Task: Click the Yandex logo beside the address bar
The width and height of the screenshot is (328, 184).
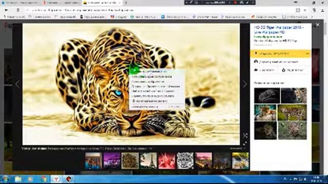Action: pyautogui.click(x=18, y=10)
